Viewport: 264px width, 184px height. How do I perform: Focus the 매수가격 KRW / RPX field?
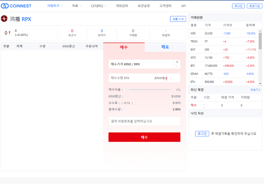141,64
